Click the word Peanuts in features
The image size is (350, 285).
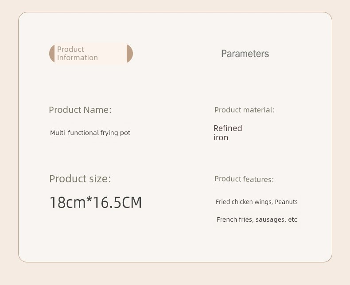tap(286, 202)
